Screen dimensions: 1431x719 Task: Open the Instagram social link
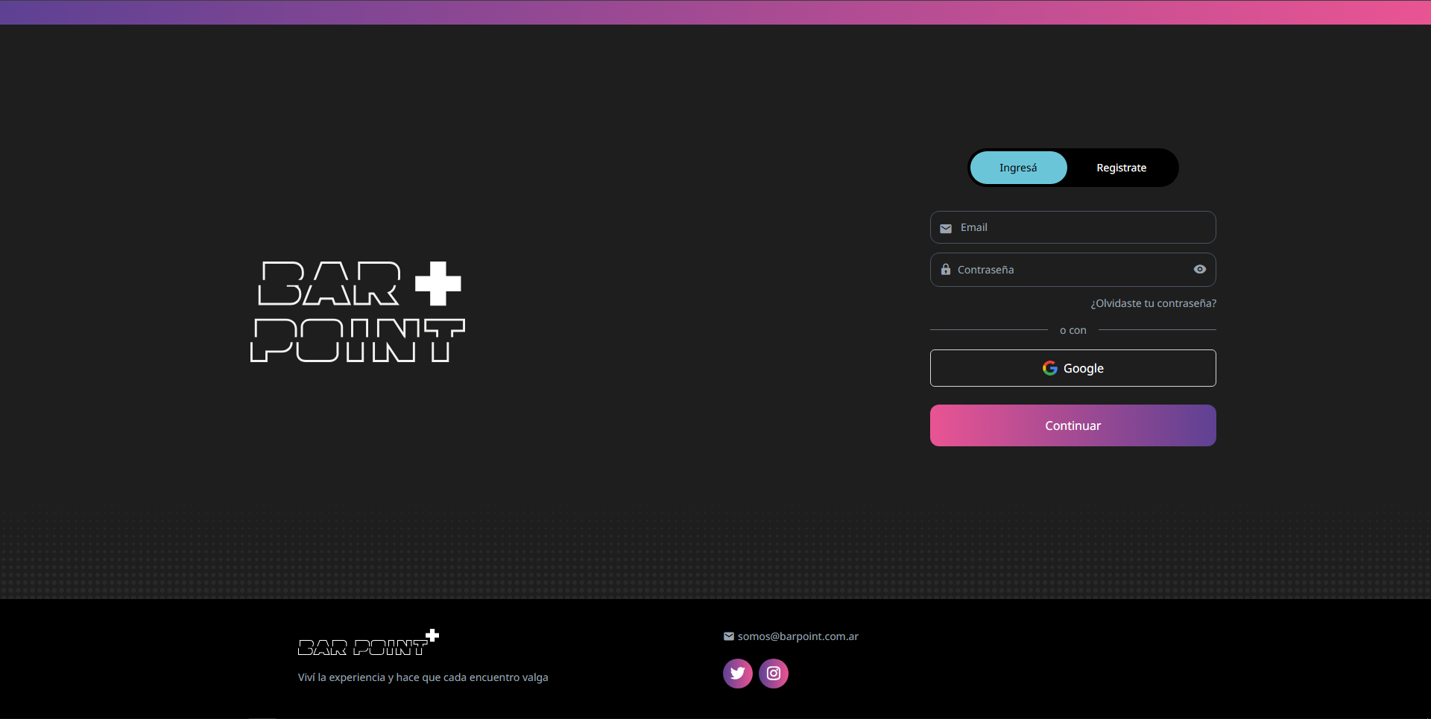point(773,674)
